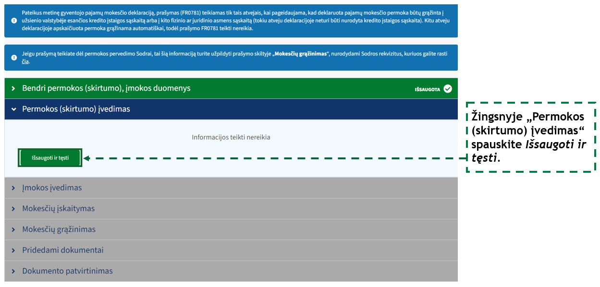Expand the "Pridedami dokumentai" chevron arrow
Viewport: 600px width, 287px height.
click(x=13, y=251)
